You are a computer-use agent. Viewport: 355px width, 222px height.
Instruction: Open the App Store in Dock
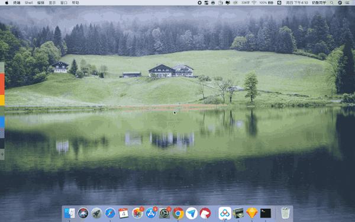[x=151, y=213]
